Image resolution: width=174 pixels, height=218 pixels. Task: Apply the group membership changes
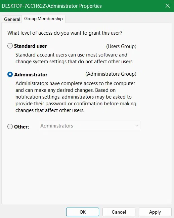155,212
